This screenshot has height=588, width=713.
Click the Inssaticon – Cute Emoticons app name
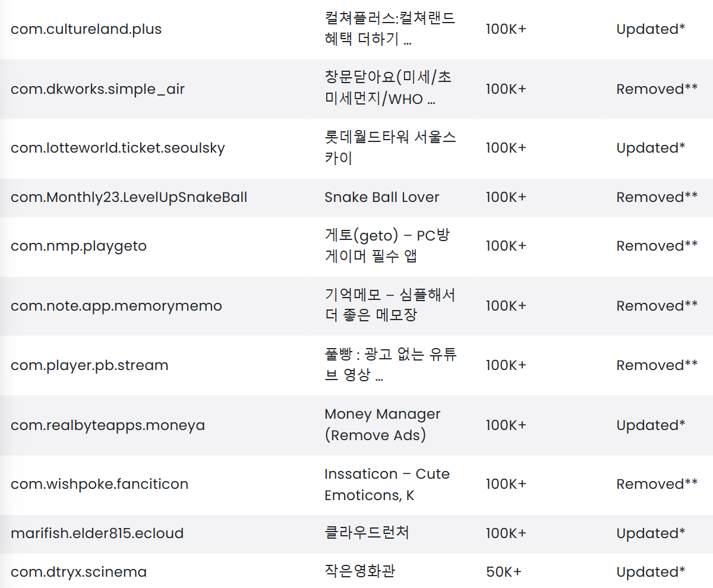387,484
